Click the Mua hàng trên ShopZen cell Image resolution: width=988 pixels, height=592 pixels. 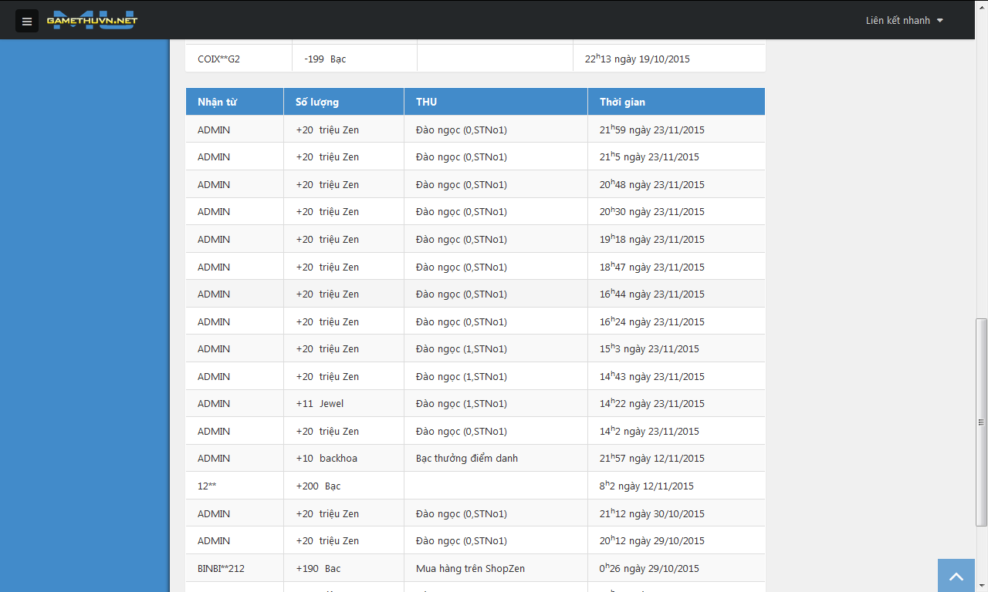point(496,568)
